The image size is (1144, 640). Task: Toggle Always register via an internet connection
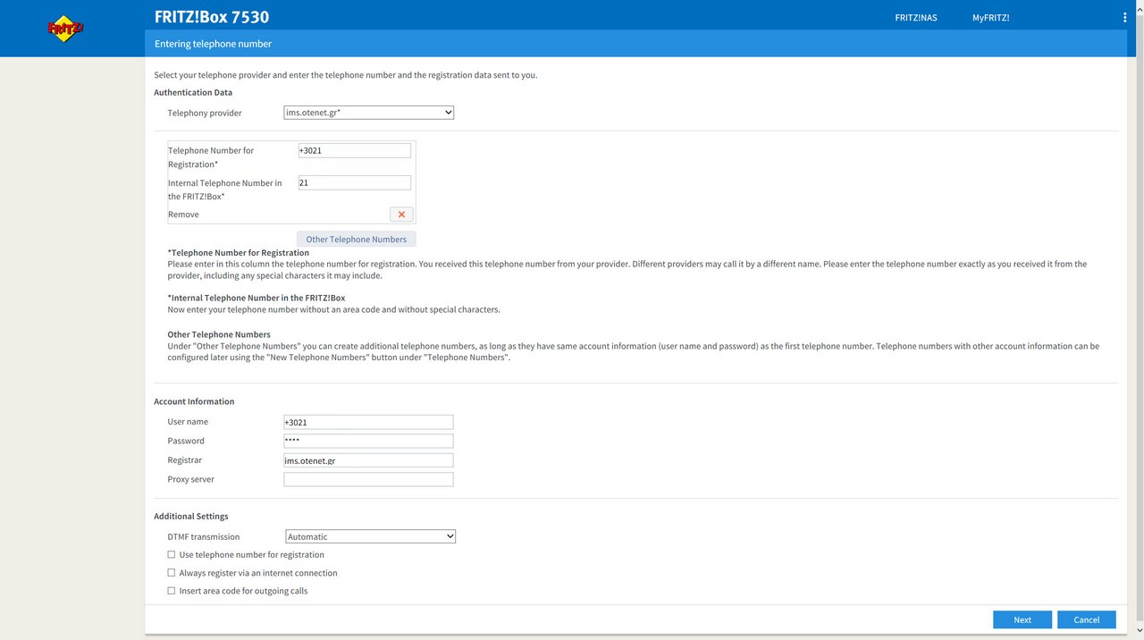[x=172, y=573]
